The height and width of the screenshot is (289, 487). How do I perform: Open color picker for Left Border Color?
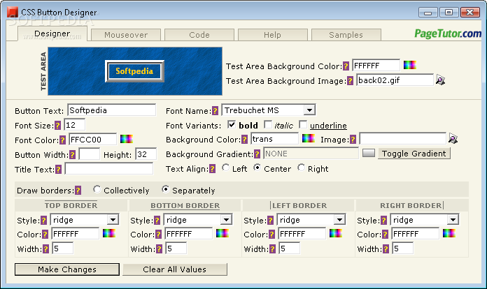pyautogui.click(x=336, y=233)
